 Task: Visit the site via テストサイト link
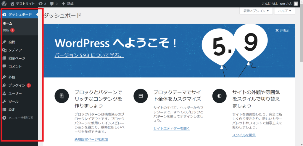tap(25, 4)
